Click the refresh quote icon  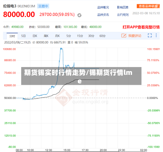pos(79,15)
